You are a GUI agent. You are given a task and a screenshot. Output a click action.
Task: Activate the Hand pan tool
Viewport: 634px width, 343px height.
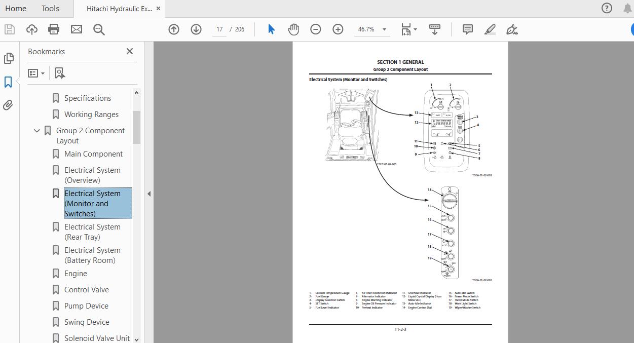[293, 29]
